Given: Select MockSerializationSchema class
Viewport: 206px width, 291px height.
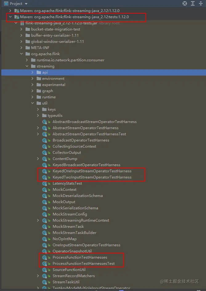Looking at the screenshot, I should click(x=75, y=208).
